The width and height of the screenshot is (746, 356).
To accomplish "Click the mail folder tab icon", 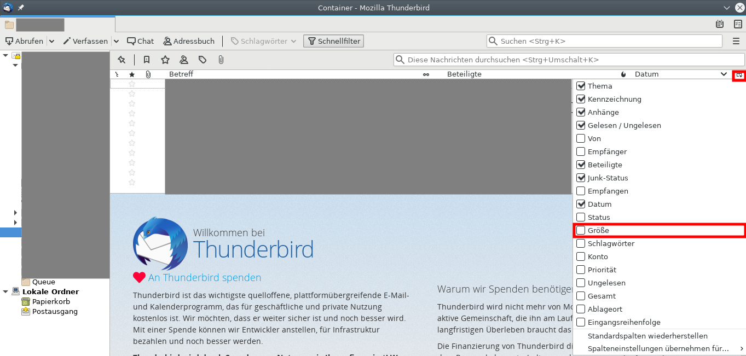I will click(x=9, y=25).
